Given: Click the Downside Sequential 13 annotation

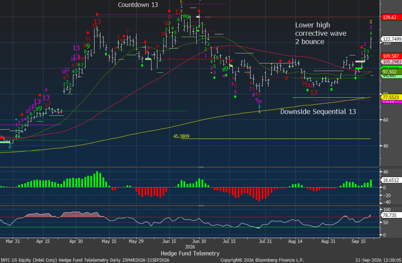Looking at the screenshot, I should [x=318, y=112].
